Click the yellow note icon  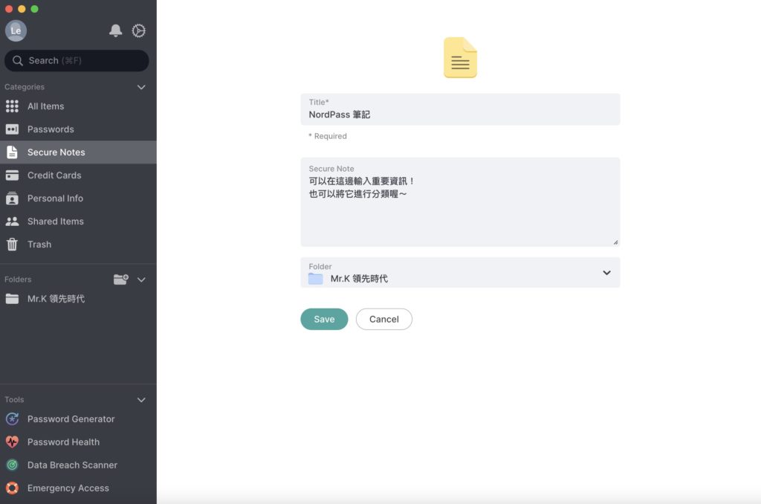pyautogui.click(x=460, y=57)
